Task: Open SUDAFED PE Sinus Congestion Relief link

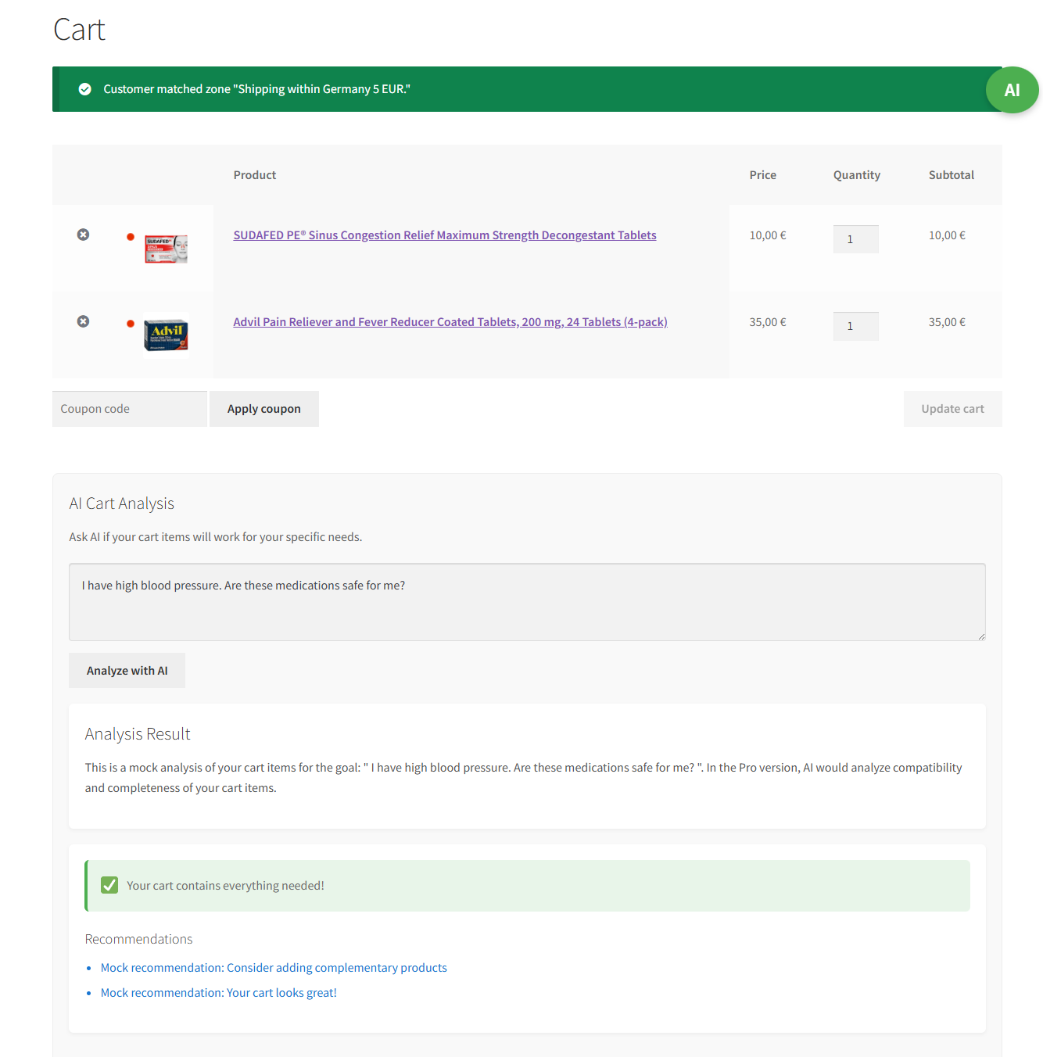Action: tap(445, 235)
